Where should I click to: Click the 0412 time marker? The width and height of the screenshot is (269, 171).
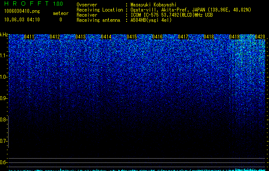point(55,37)
